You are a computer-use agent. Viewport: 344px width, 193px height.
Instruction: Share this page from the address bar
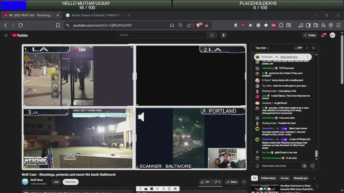tap(189, 25)
